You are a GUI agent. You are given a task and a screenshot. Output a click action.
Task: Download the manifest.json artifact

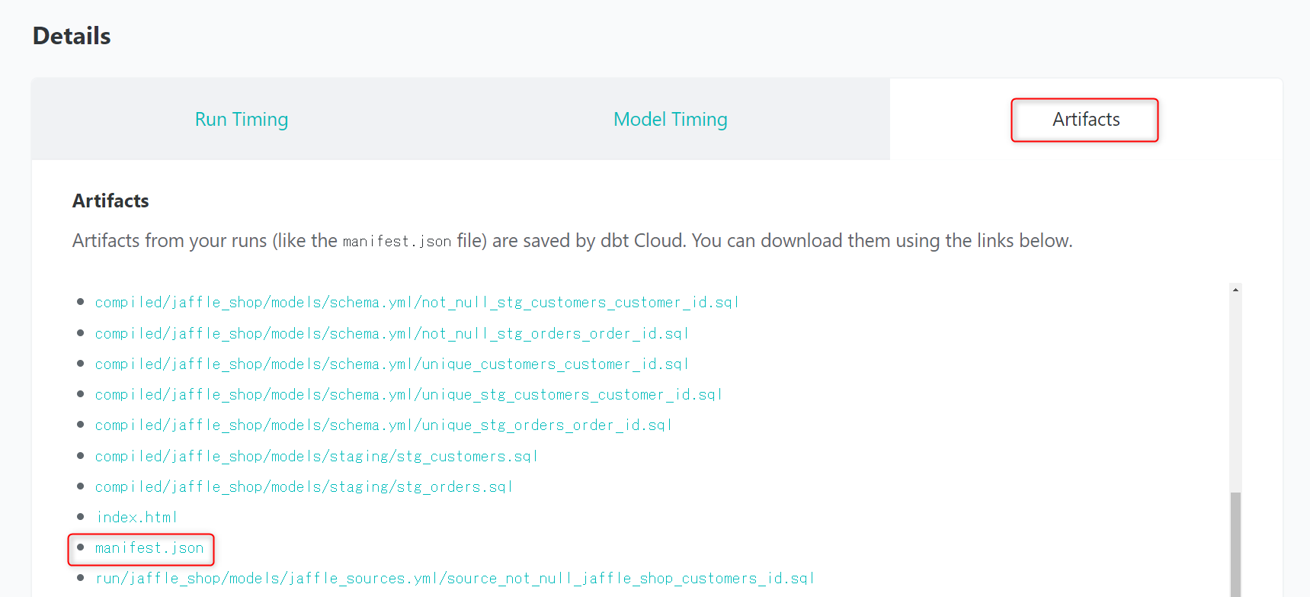(149, 548)
